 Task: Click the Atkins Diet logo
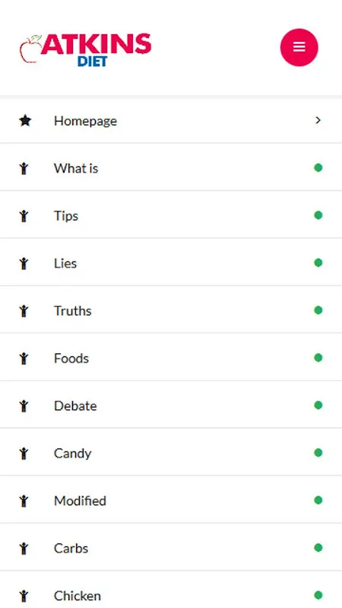tap(85, 50)
